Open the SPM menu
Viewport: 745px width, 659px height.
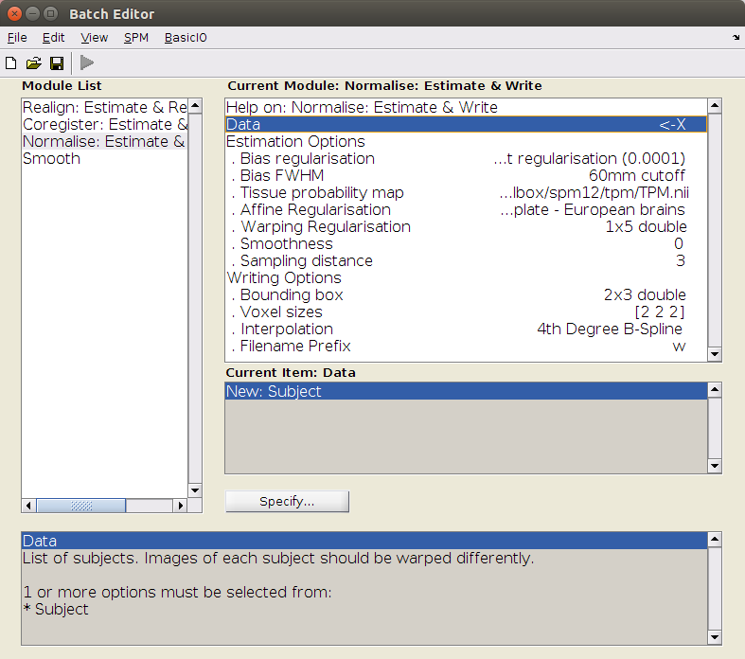[x=136, y=38]
